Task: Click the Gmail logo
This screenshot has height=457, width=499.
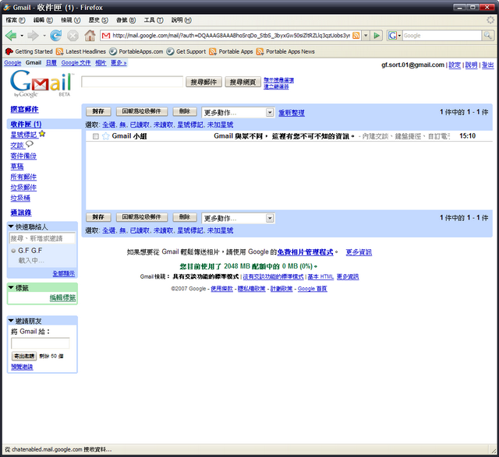Action: click(41, 83)
